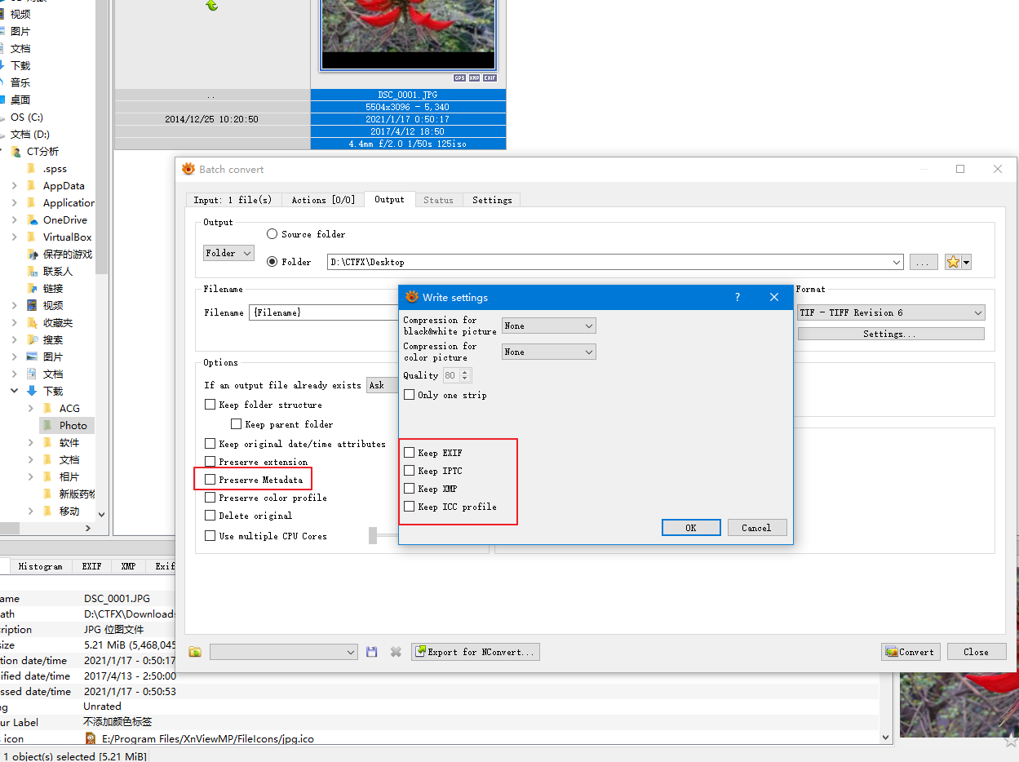Click the CPU cores slider handle
The height and width of the screenshot is (762, 1019).
[x=373, y=536]
